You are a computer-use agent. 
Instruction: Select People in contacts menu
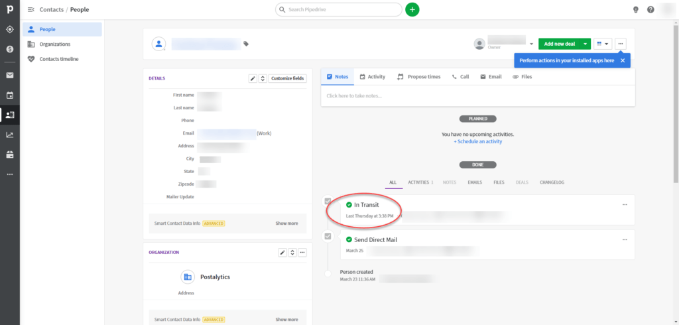[x=62, y=29]
